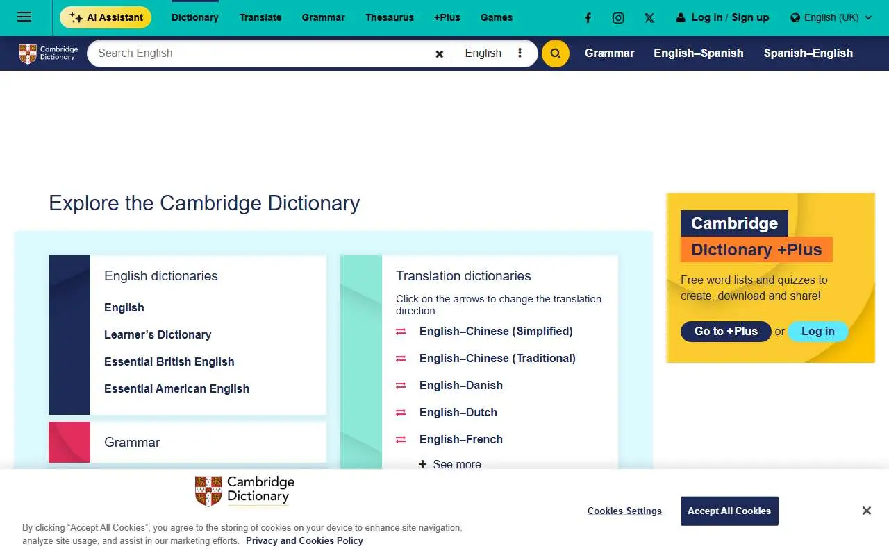Select the Dictionary tab

[195, 17]
